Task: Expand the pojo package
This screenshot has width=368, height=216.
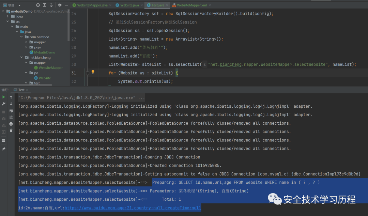Action: pos(26,47)
